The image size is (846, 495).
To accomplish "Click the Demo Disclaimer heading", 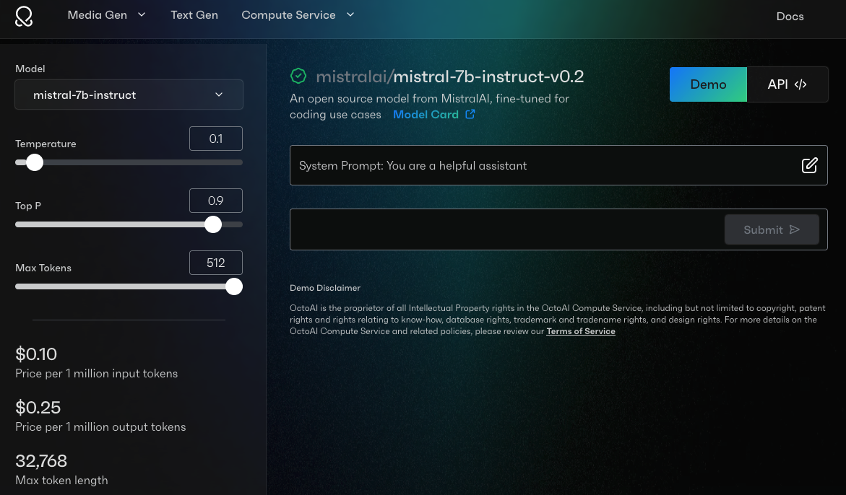I will (325, 288).
